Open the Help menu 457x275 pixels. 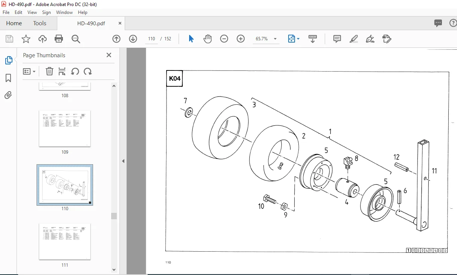83,12
